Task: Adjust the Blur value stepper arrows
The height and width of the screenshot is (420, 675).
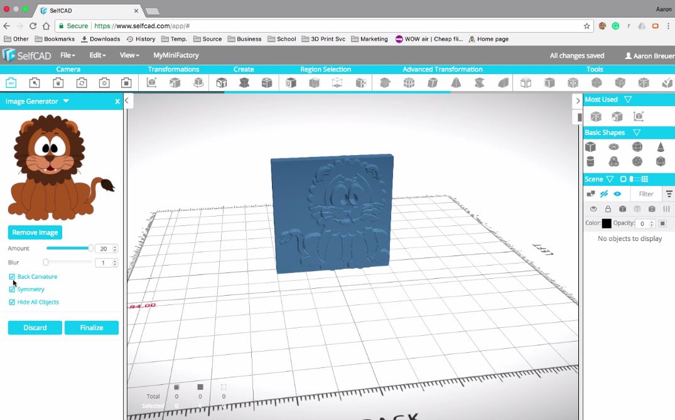Action: point(114,262)
